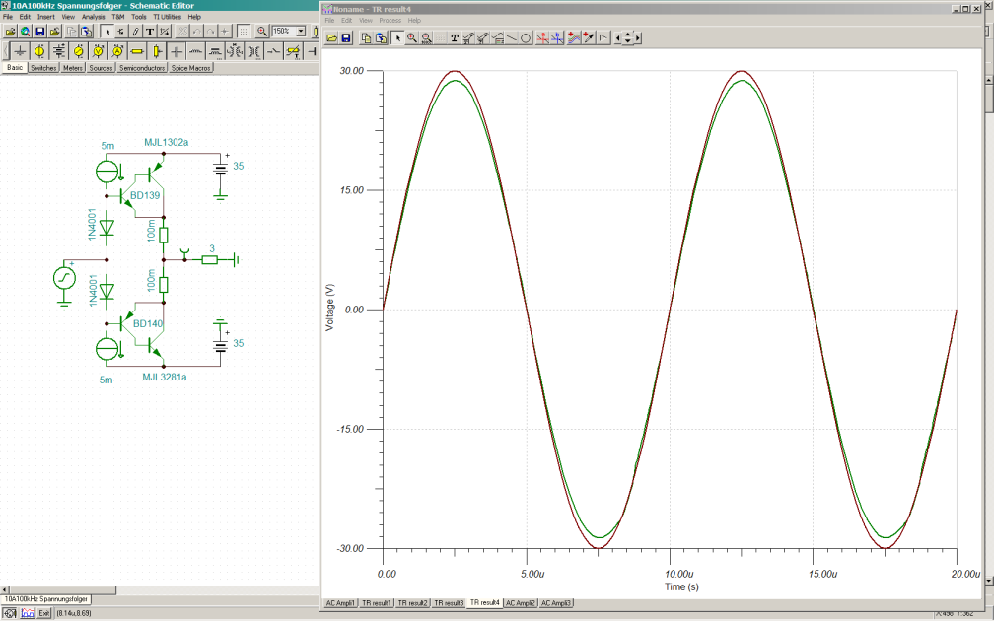Click the zoom-in magnifier in graph toolbar

point(412,38)
